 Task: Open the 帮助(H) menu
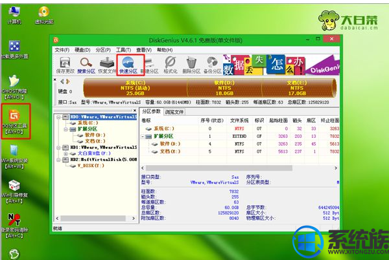165,50
